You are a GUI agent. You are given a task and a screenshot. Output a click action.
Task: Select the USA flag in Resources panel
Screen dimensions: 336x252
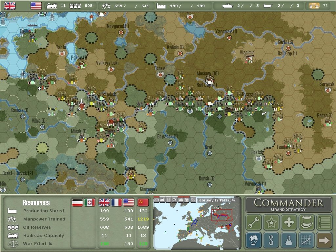(x=129, y=202)
